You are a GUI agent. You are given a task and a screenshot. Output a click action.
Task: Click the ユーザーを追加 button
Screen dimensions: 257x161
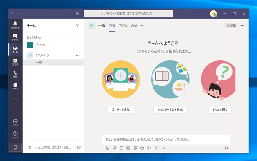click(x=121, y=110)
